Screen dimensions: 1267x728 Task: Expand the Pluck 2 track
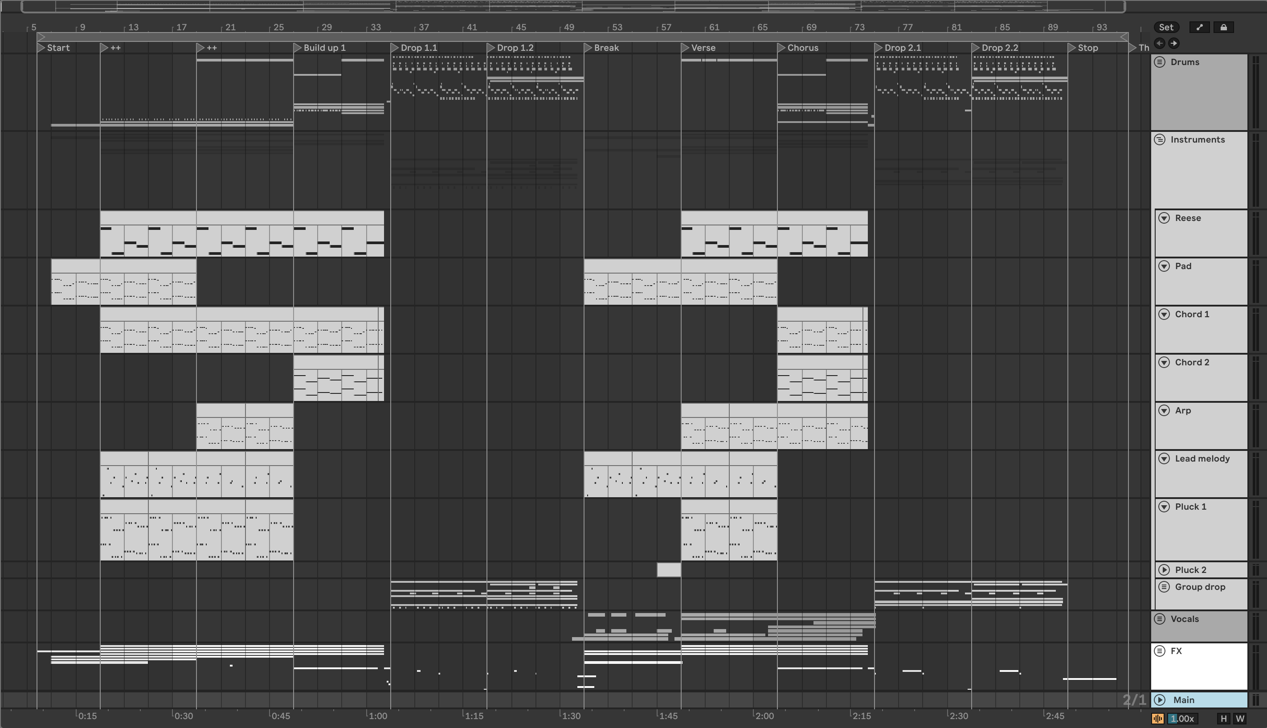(1164, 570)
